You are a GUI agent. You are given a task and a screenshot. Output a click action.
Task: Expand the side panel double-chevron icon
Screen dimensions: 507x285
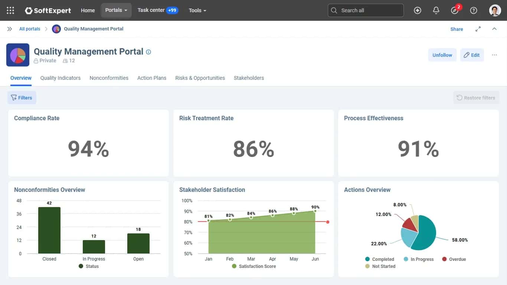click(10, 29)
